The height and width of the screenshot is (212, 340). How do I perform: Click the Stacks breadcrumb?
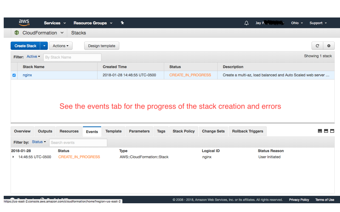(79, 33)
